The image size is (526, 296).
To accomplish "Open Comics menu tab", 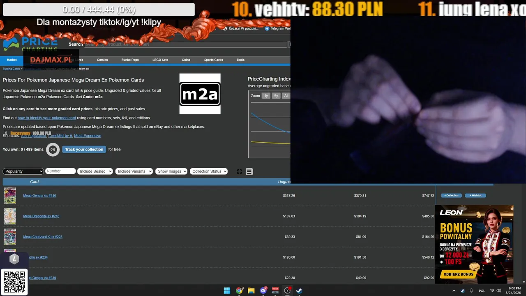I will (102, 60).
